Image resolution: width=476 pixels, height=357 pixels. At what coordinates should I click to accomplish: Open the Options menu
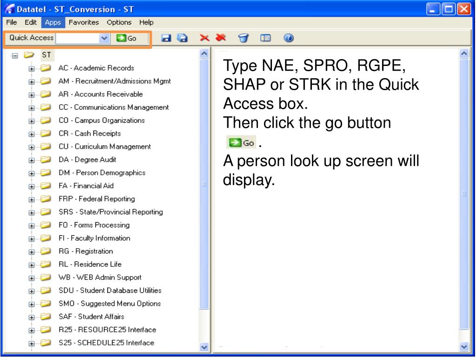click(x=119, y=22)
